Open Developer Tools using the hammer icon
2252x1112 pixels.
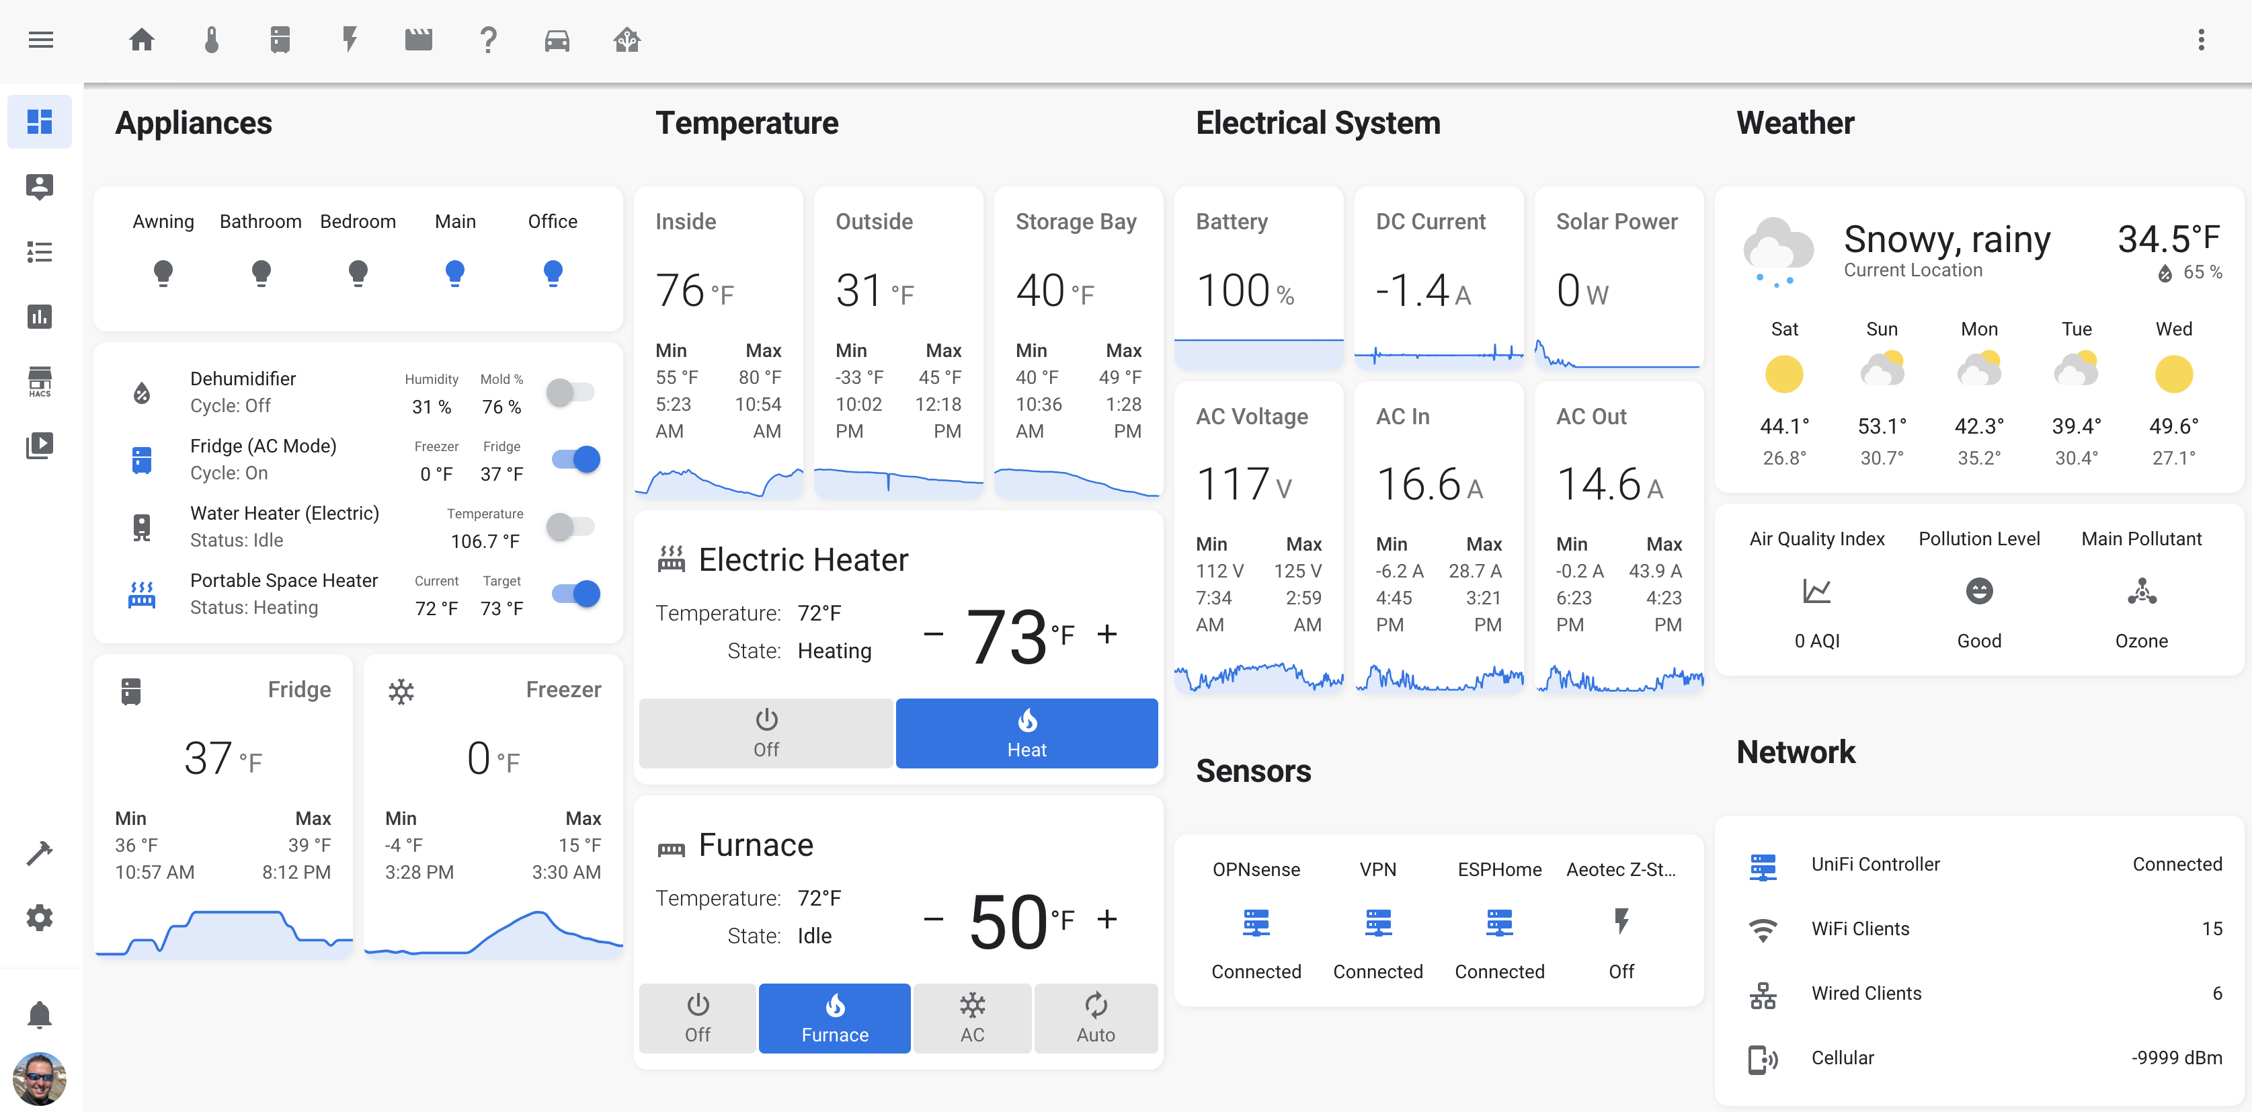tap(40, 852)
